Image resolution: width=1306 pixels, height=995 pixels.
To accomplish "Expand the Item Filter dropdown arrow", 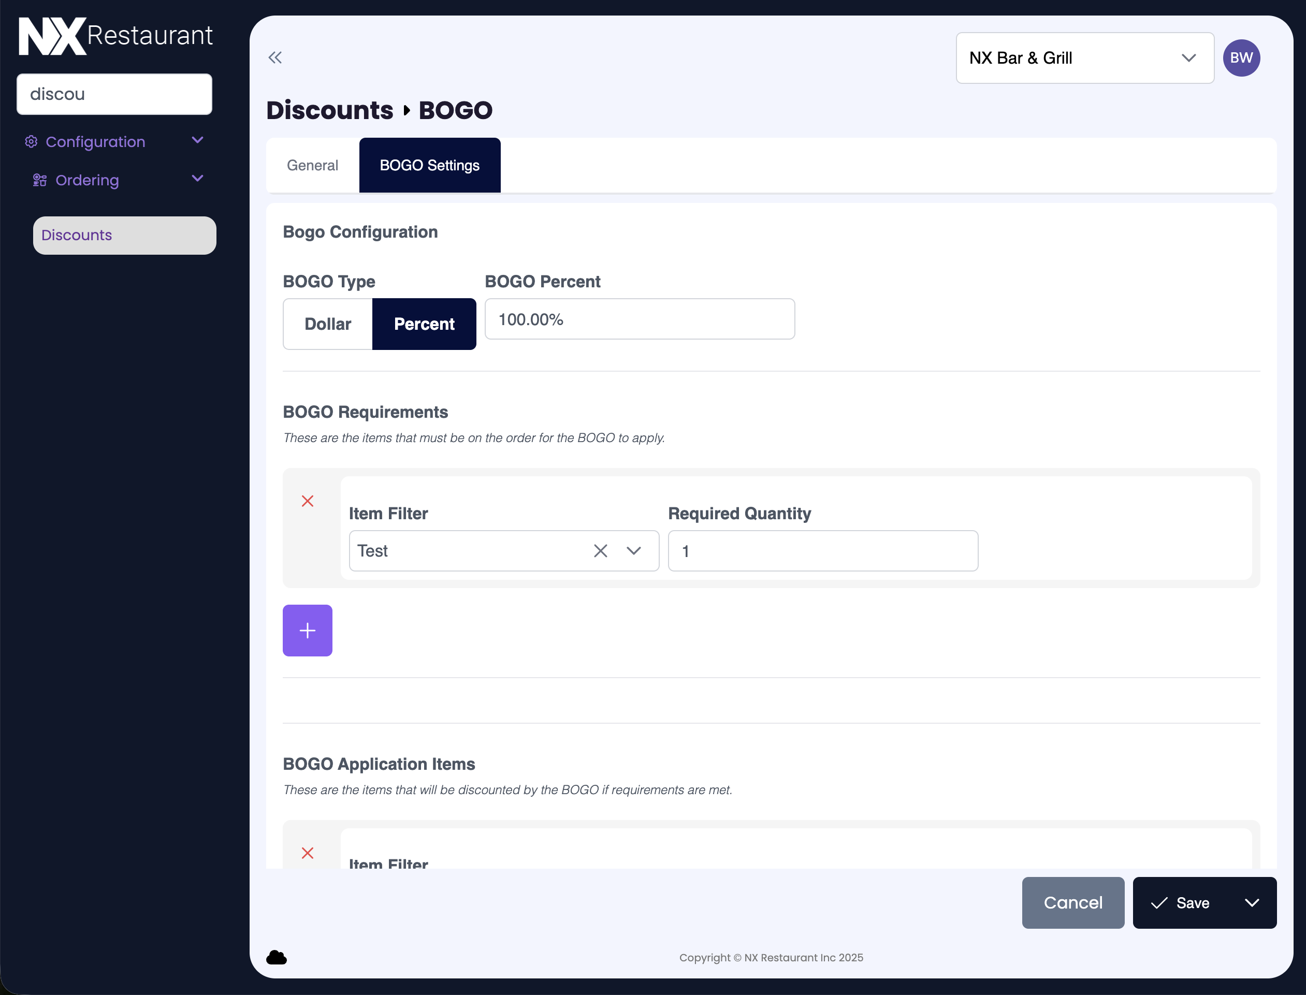I will pyautogui.click(x=634, y=551).
